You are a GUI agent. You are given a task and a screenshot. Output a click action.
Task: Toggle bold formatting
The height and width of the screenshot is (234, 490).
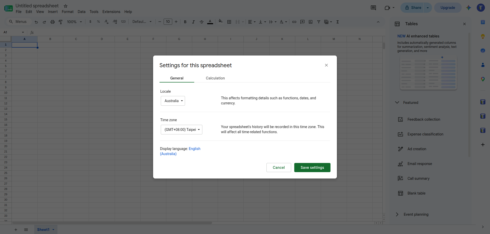(x=185, y=22)
